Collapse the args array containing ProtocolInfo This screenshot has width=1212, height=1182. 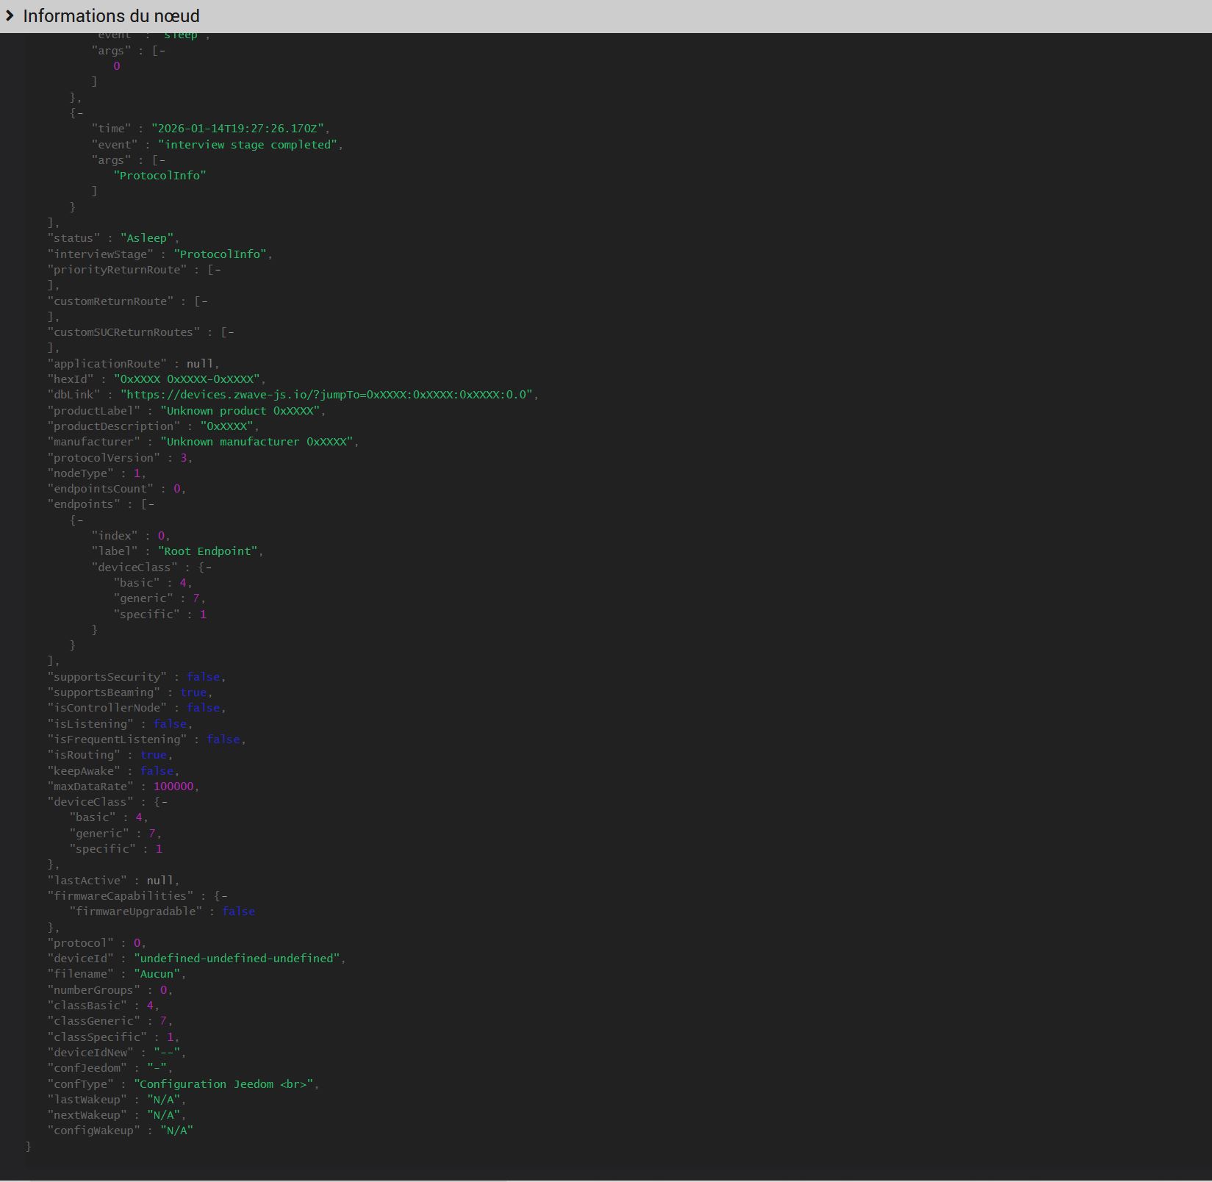pos(162,160)
